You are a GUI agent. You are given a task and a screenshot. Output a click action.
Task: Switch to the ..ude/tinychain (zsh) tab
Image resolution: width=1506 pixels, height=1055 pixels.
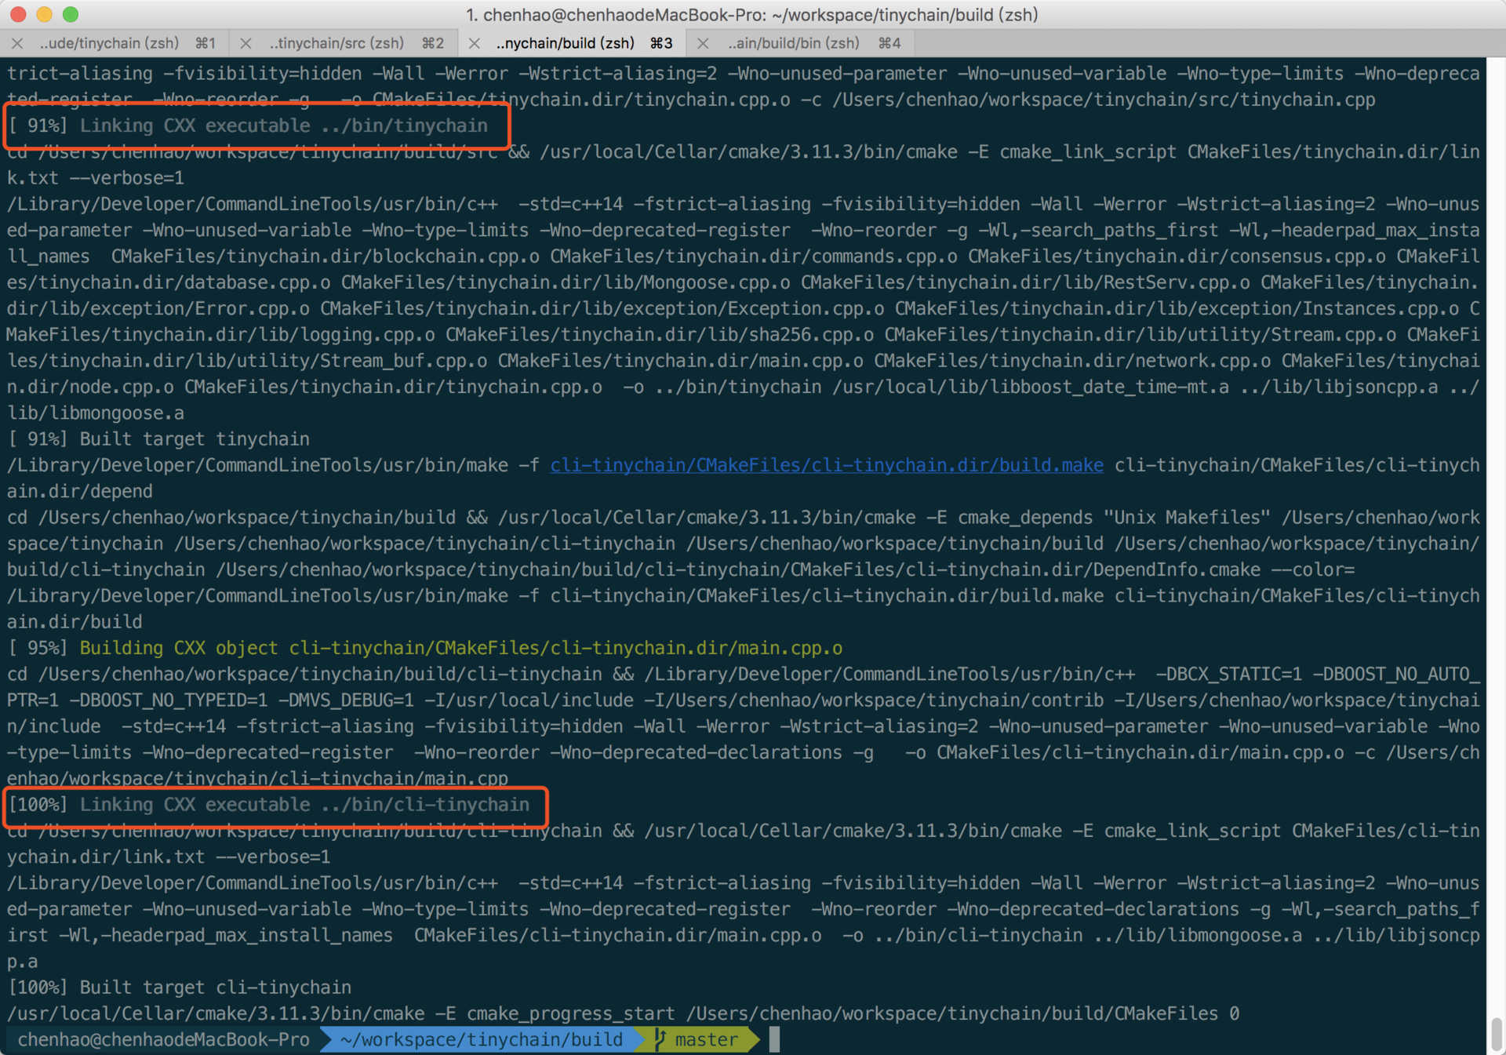pos(110,43)
